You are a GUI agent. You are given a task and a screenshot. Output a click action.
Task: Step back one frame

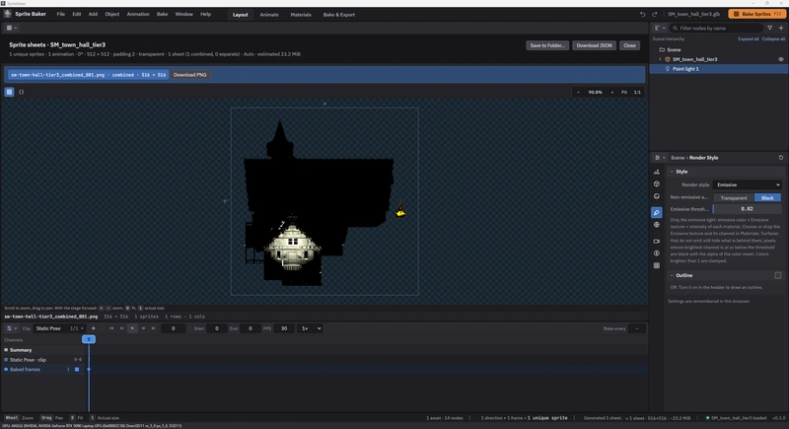121,328
